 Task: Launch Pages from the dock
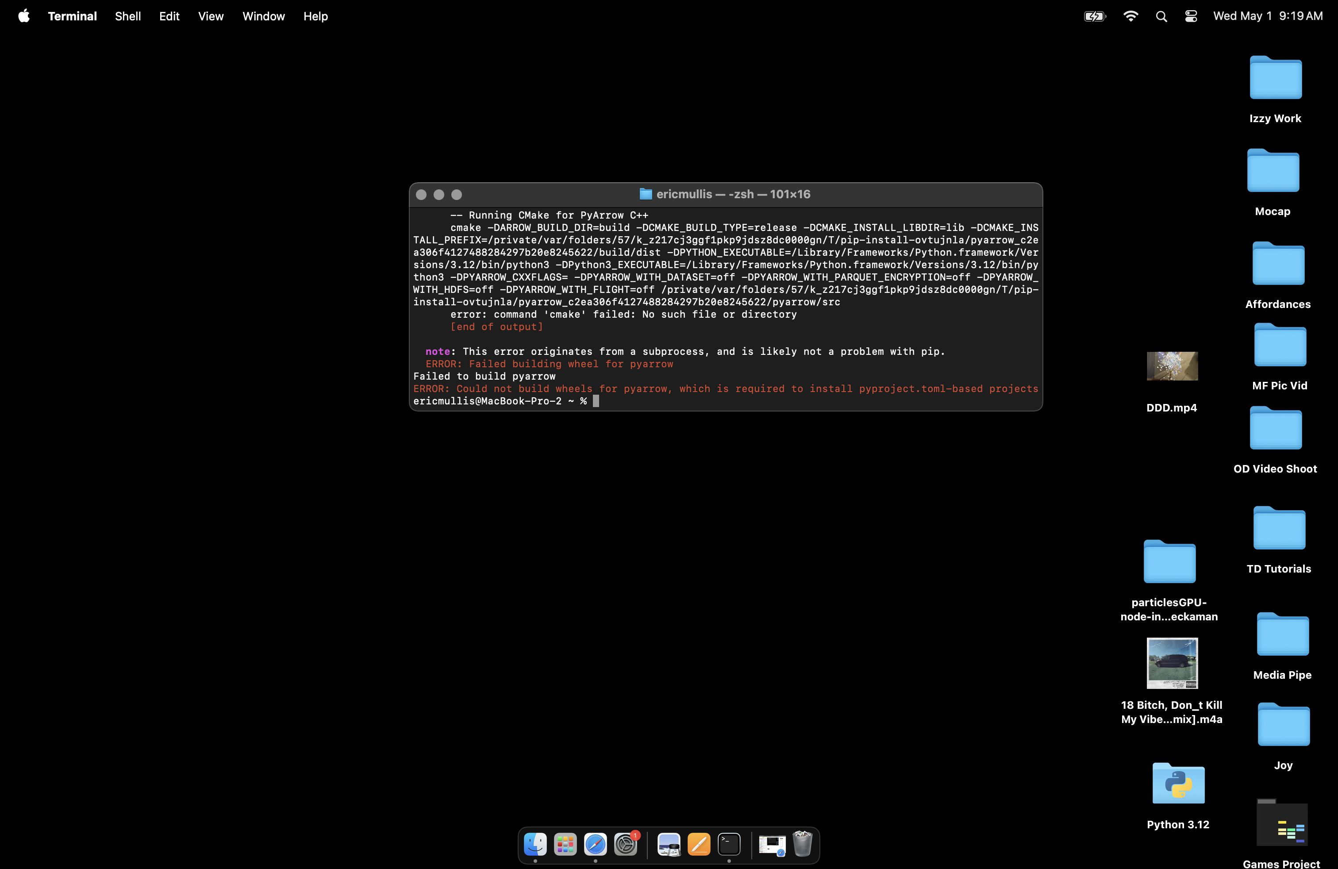(699, 844)
